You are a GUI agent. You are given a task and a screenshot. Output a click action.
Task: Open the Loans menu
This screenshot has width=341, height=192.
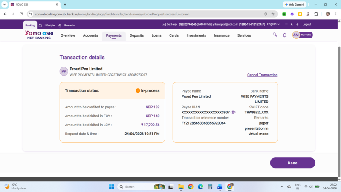point(156,35)
